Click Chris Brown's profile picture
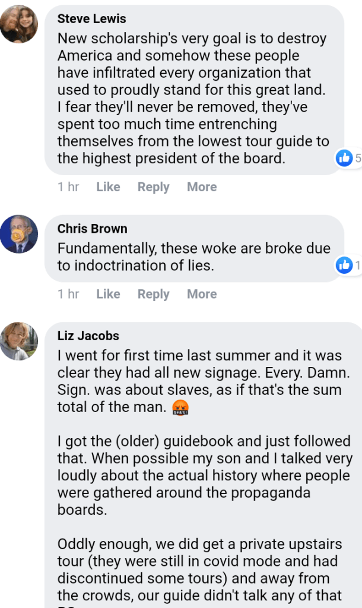This screenshot has height=608, width=362. tap(19, 234)
